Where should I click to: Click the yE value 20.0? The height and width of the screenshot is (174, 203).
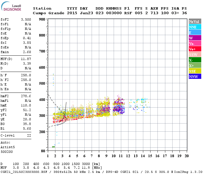tap(27, 119)
